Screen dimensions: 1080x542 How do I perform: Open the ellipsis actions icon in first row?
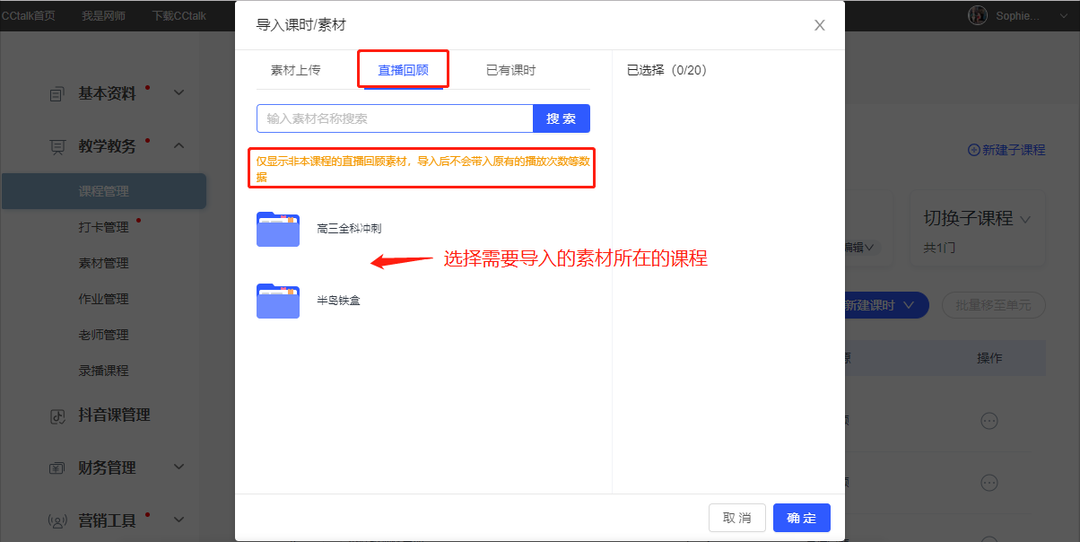coord(989,420)
